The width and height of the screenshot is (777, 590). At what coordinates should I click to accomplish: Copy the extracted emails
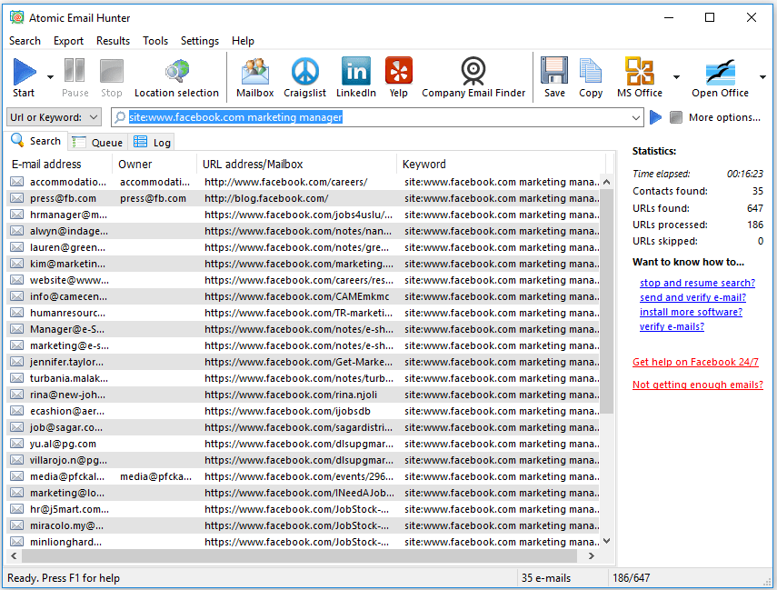tap(591, 71)
